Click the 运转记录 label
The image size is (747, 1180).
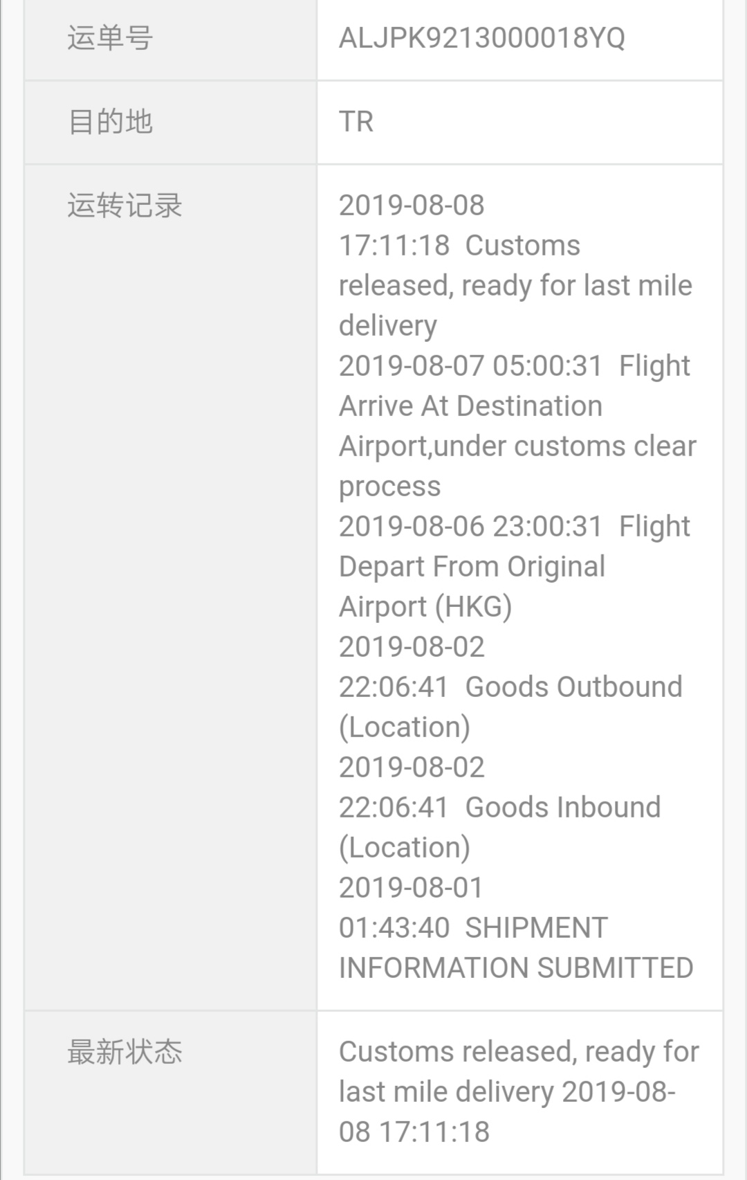124,206
